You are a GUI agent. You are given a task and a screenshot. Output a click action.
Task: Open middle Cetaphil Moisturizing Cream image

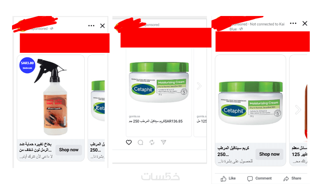(159, 82)
